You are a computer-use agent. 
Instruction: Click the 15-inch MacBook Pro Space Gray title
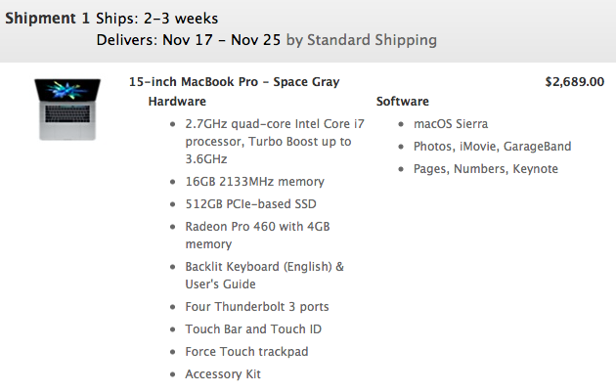coord(234,82)
